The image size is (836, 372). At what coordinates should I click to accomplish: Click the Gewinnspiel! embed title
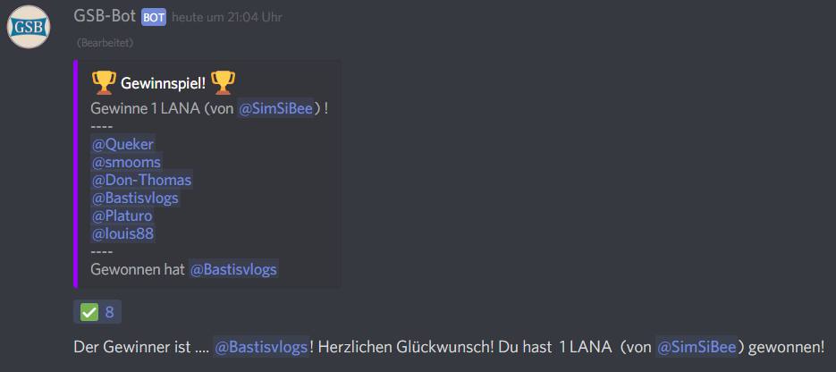(x=163, y=83)
